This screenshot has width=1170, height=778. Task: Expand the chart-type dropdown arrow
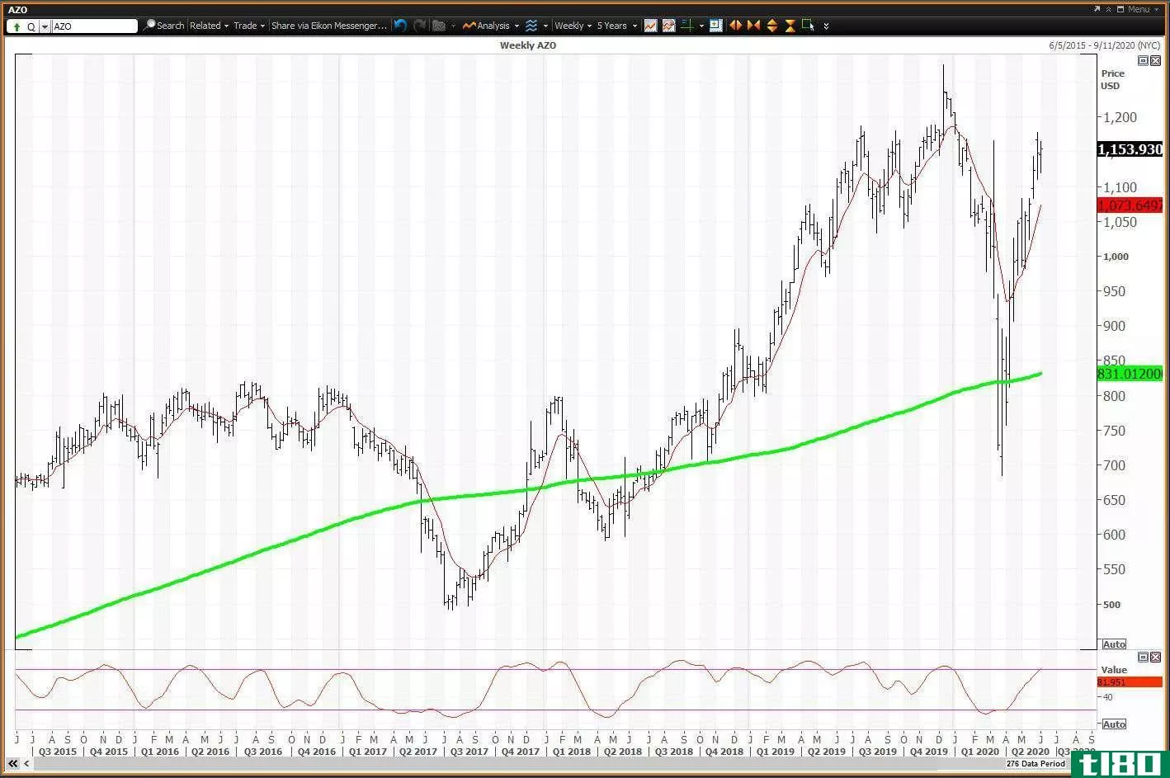click(x=545, y=26)
